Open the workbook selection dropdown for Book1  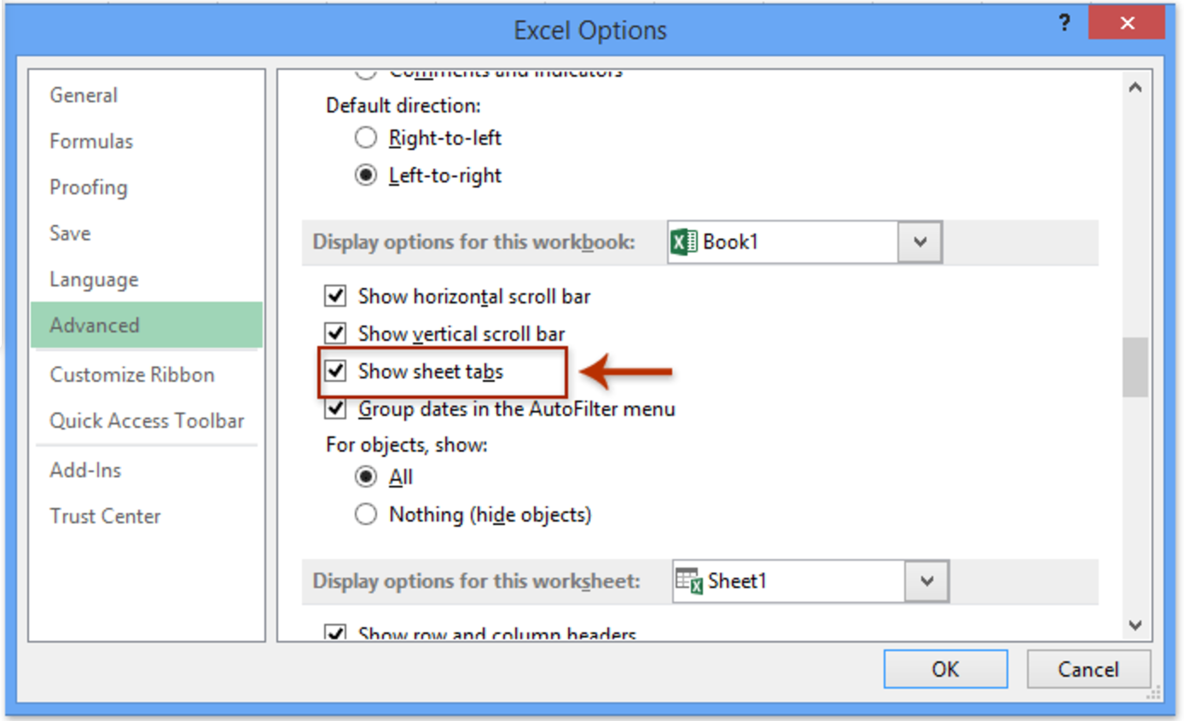(x=920, y=241)
